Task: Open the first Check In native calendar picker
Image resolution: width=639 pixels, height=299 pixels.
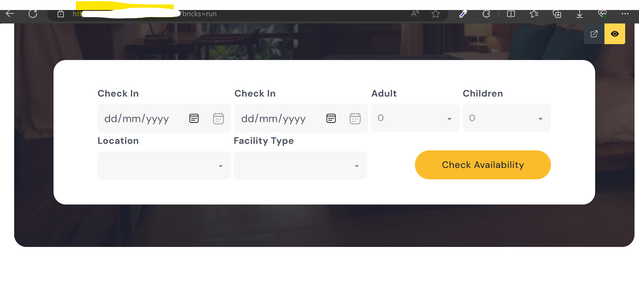Action: pyautogui.click(x=194, y=119)
